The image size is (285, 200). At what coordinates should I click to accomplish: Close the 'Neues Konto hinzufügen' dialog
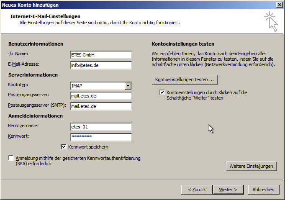click(x=280, y=5)
